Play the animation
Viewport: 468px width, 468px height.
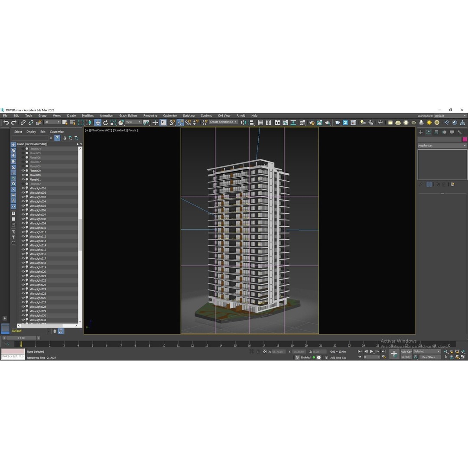[x=372, y=351]
